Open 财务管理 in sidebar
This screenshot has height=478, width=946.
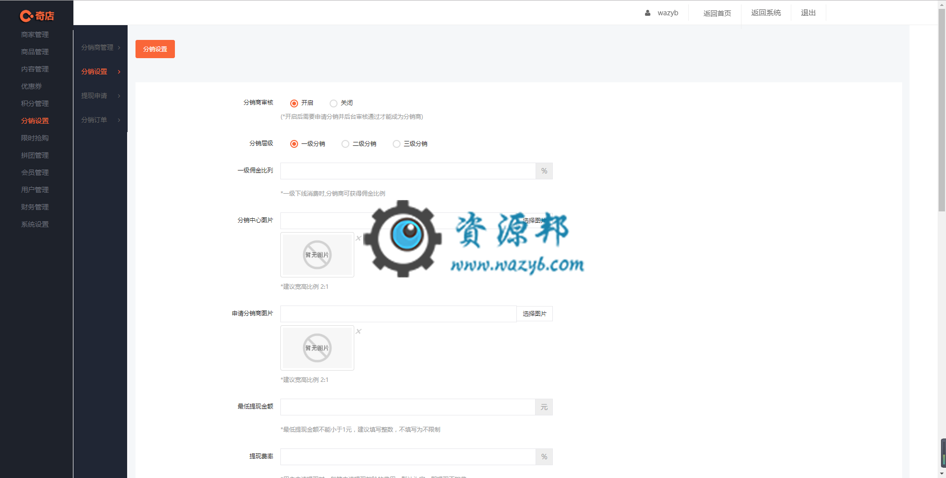(x=35, y=207)
